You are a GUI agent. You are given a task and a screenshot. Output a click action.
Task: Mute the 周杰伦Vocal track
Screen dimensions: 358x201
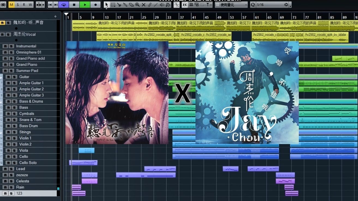point(3,35)
